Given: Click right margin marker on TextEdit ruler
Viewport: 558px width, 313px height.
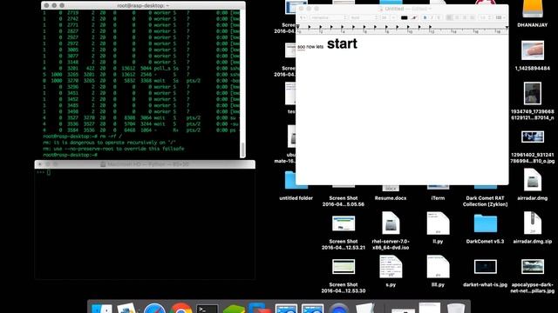Looking at the screenshot, I should 507,27.
